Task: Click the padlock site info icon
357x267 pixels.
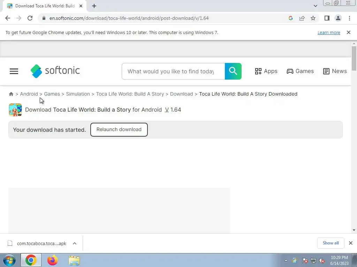Action: click(x=44, y=18)
